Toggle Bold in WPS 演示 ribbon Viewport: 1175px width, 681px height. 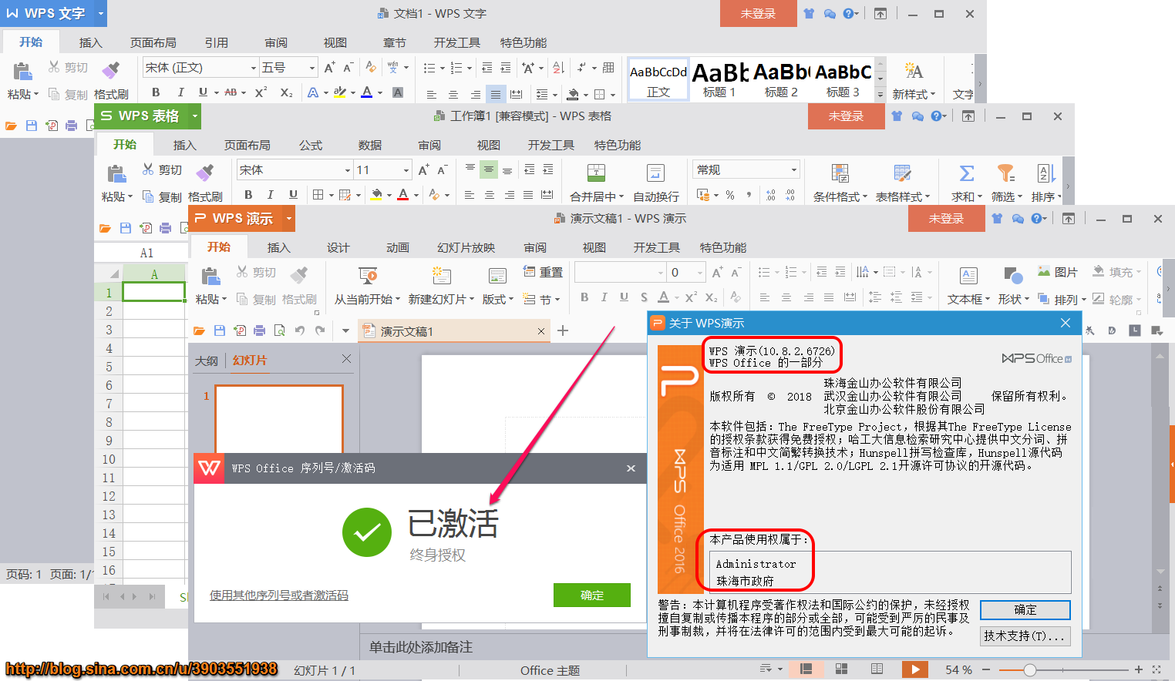(584, 297)
